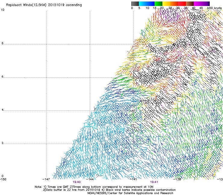Click the latitude label '4' on left axis

(2, 110)
